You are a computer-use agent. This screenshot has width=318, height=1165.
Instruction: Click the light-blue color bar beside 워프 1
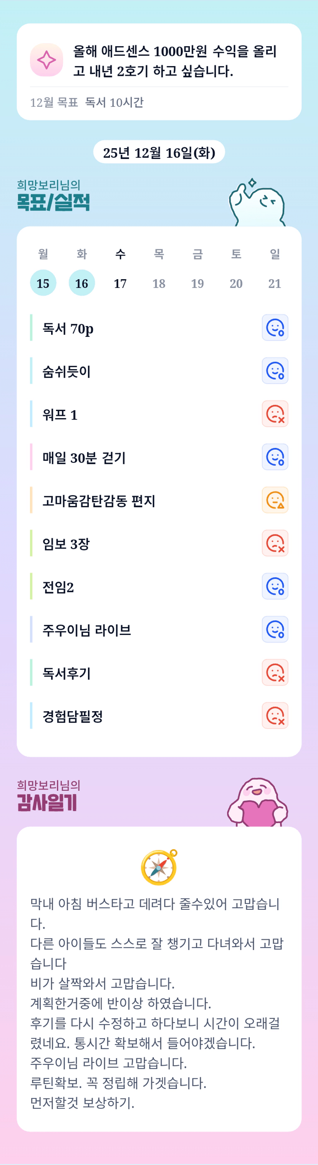[x=31, y=414]
